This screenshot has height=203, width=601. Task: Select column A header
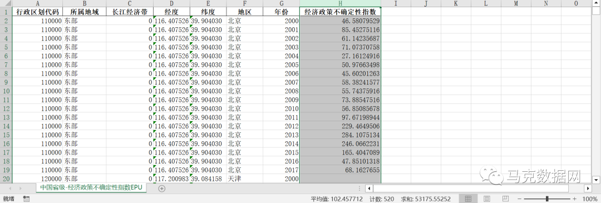38,3
